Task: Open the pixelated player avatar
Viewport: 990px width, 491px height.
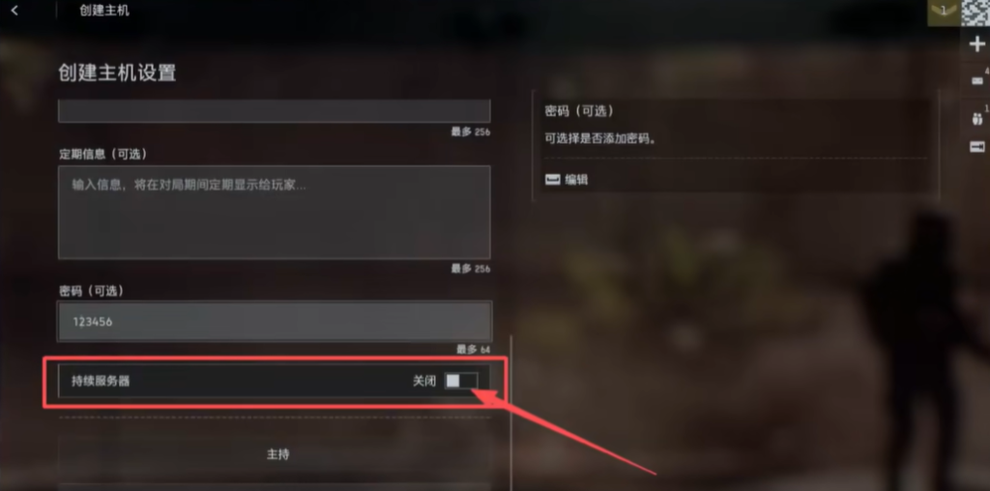Action: click(x=975, y=13)
